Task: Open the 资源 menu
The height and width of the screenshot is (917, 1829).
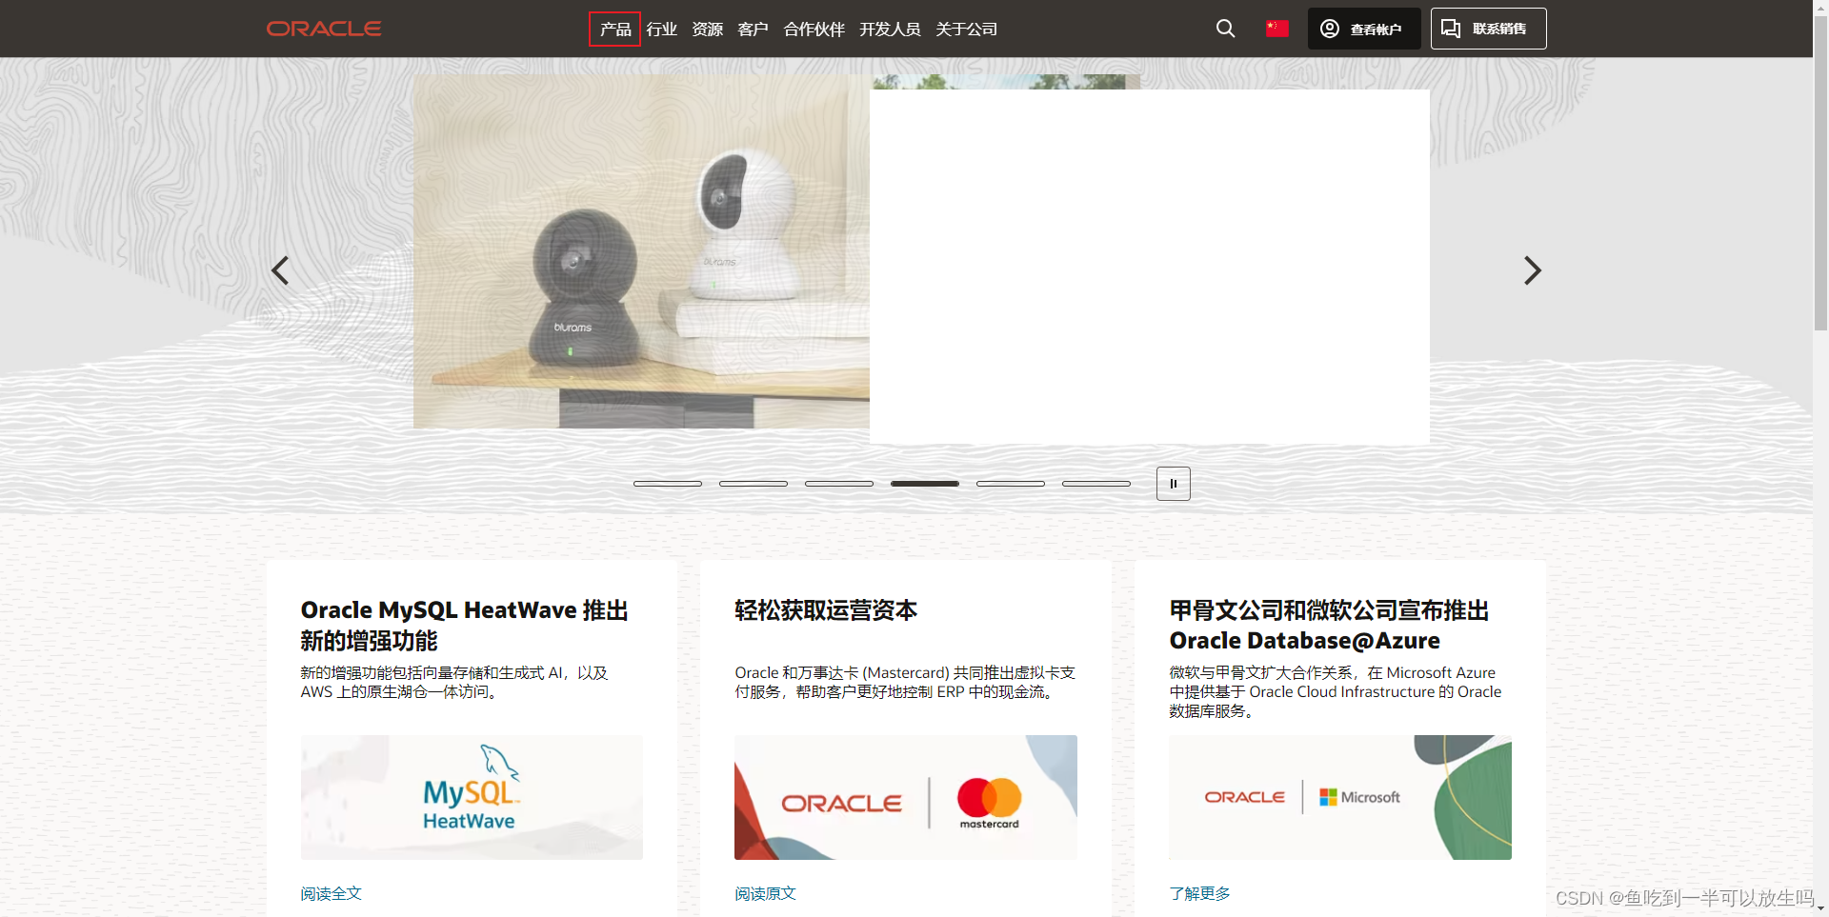Action: point(708,30)
